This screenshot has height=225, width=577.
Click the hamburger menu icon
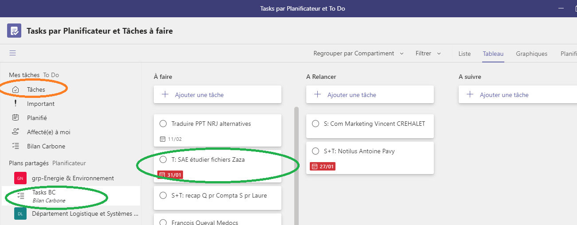(12, 53)
